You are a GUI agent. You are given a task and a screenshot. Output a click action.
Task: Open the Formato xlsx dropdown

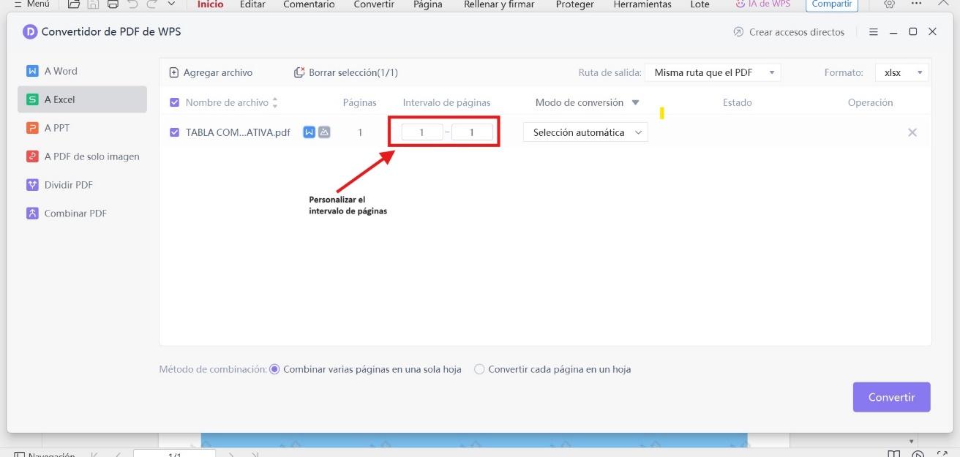click(901, 72)
